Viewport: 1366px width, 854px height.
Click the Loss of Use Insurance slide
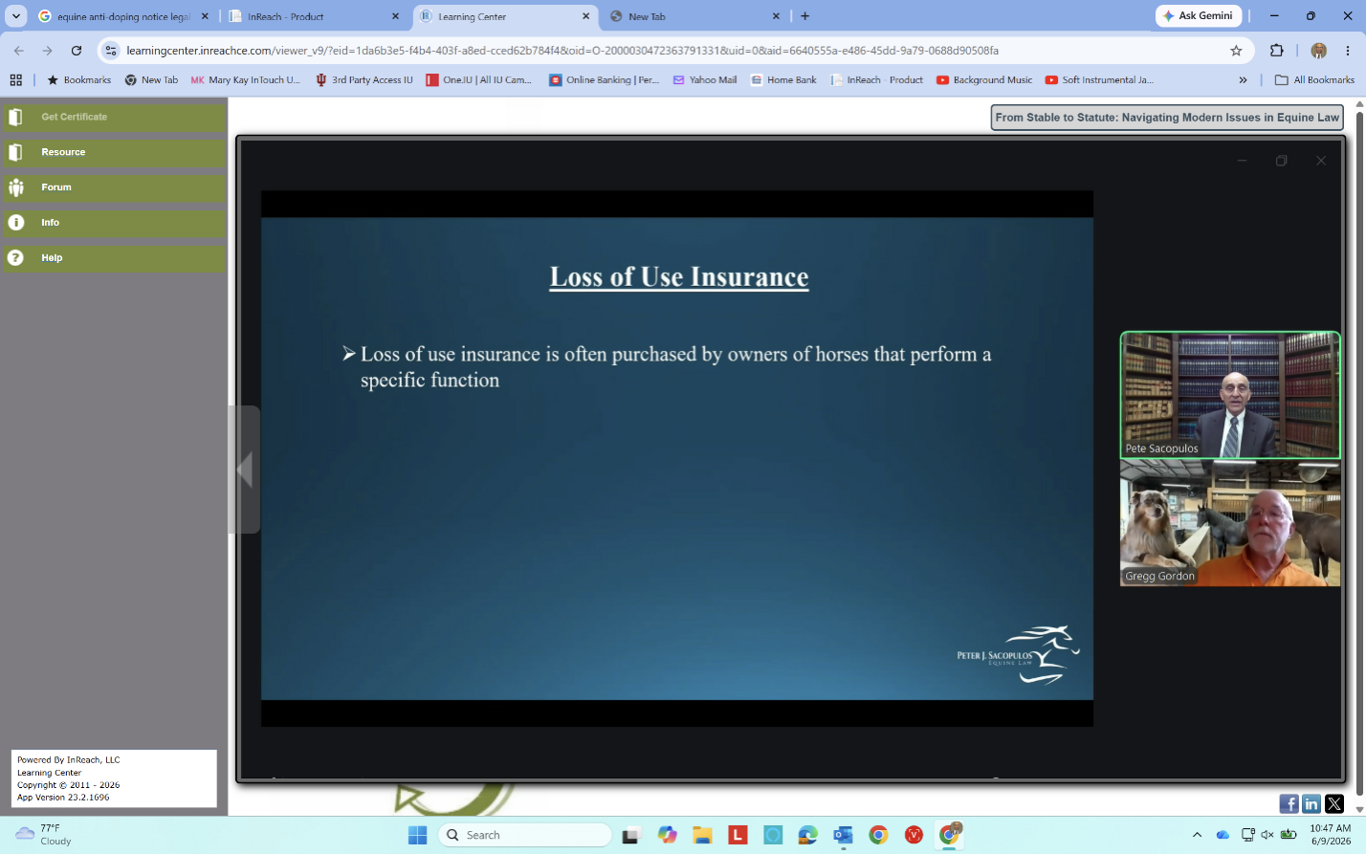point(677,459)
